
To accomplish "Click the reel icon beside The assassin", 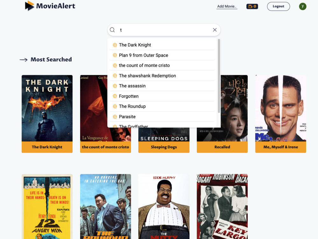I will pos(115,86).
